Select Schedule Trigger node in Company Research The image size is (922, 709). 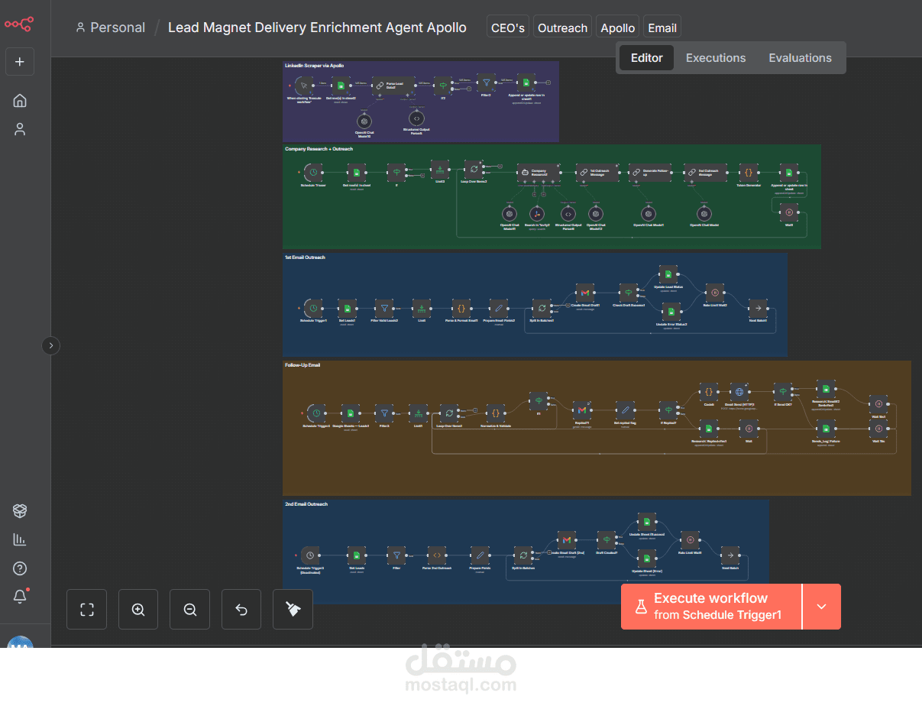312,172
